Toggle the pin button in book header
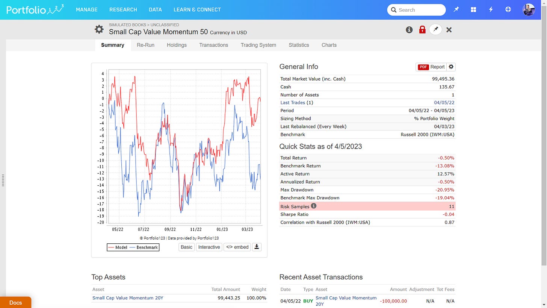This screenshot has width=547, height=308. (436, 30)
